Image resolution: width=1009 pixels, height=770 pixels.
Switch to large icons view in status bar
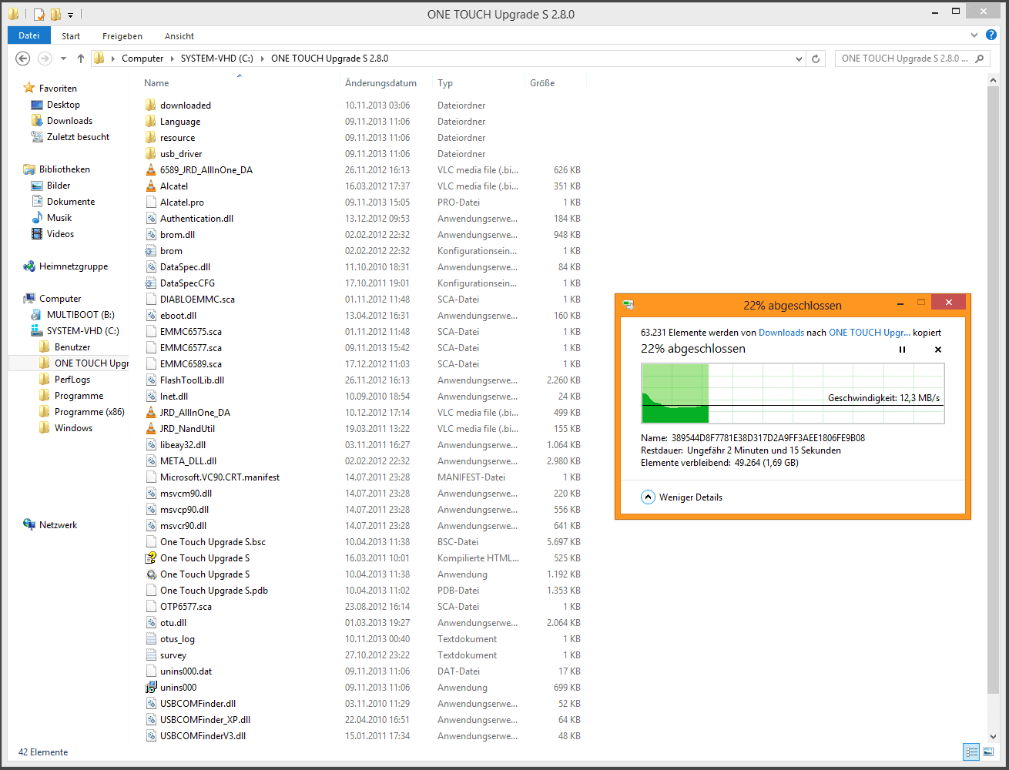pos(988,752)
